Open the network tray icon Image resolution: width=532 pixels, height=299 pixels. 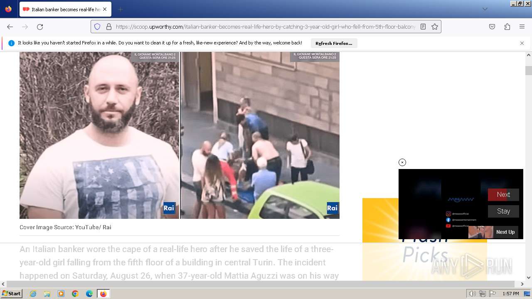[x=483, y=294]
